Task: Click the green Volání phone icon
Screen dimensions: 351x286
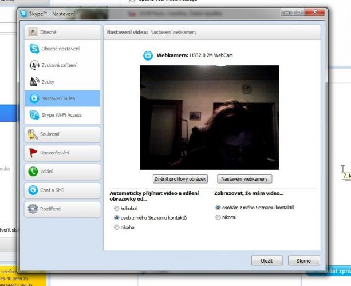Action: click(x=33, y=172)
